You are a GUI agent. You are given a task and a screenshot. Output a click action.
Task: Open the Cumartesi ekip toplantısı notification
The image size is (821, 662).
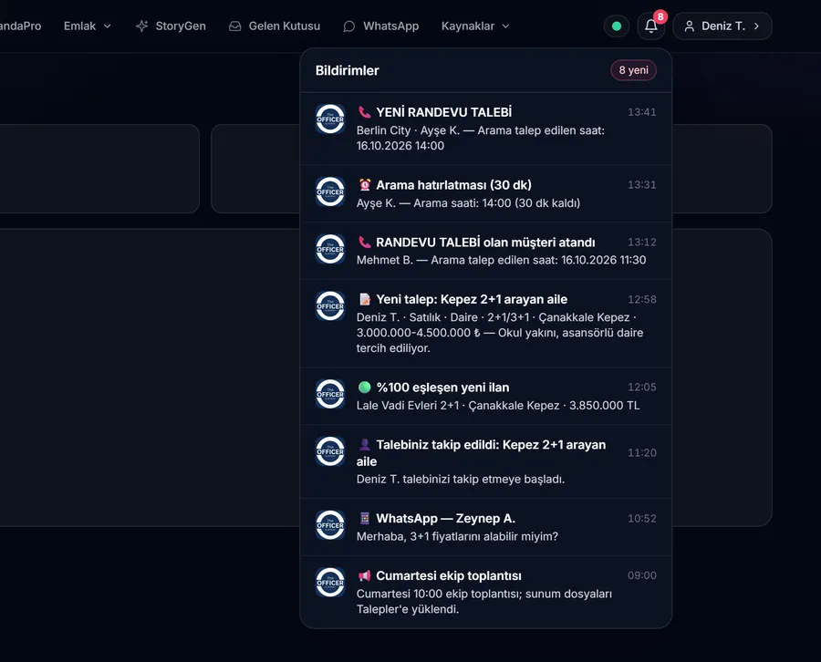click(x=486, y=592)
